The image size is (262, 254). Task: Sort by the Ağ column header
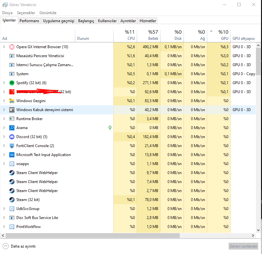(195, 35)
